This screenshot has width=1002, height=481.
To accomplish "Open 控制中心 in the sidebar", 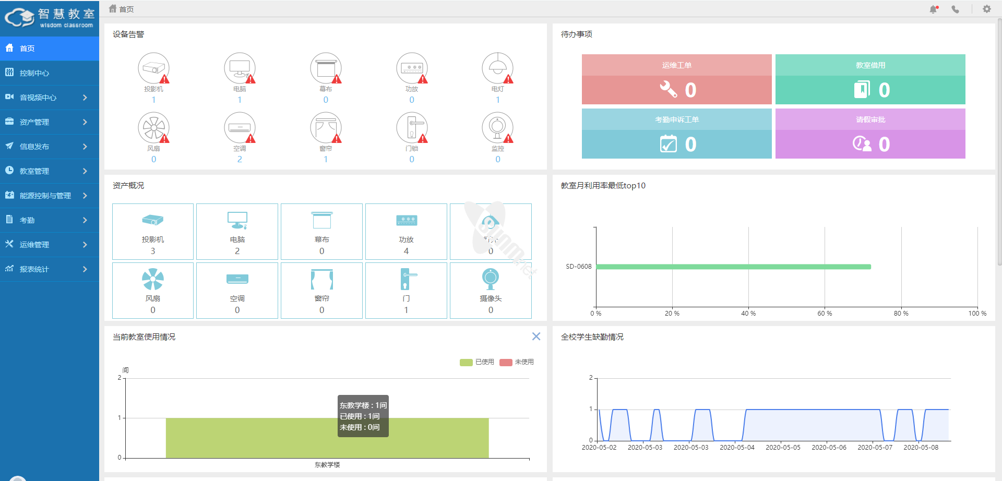I will pos(50,73).
